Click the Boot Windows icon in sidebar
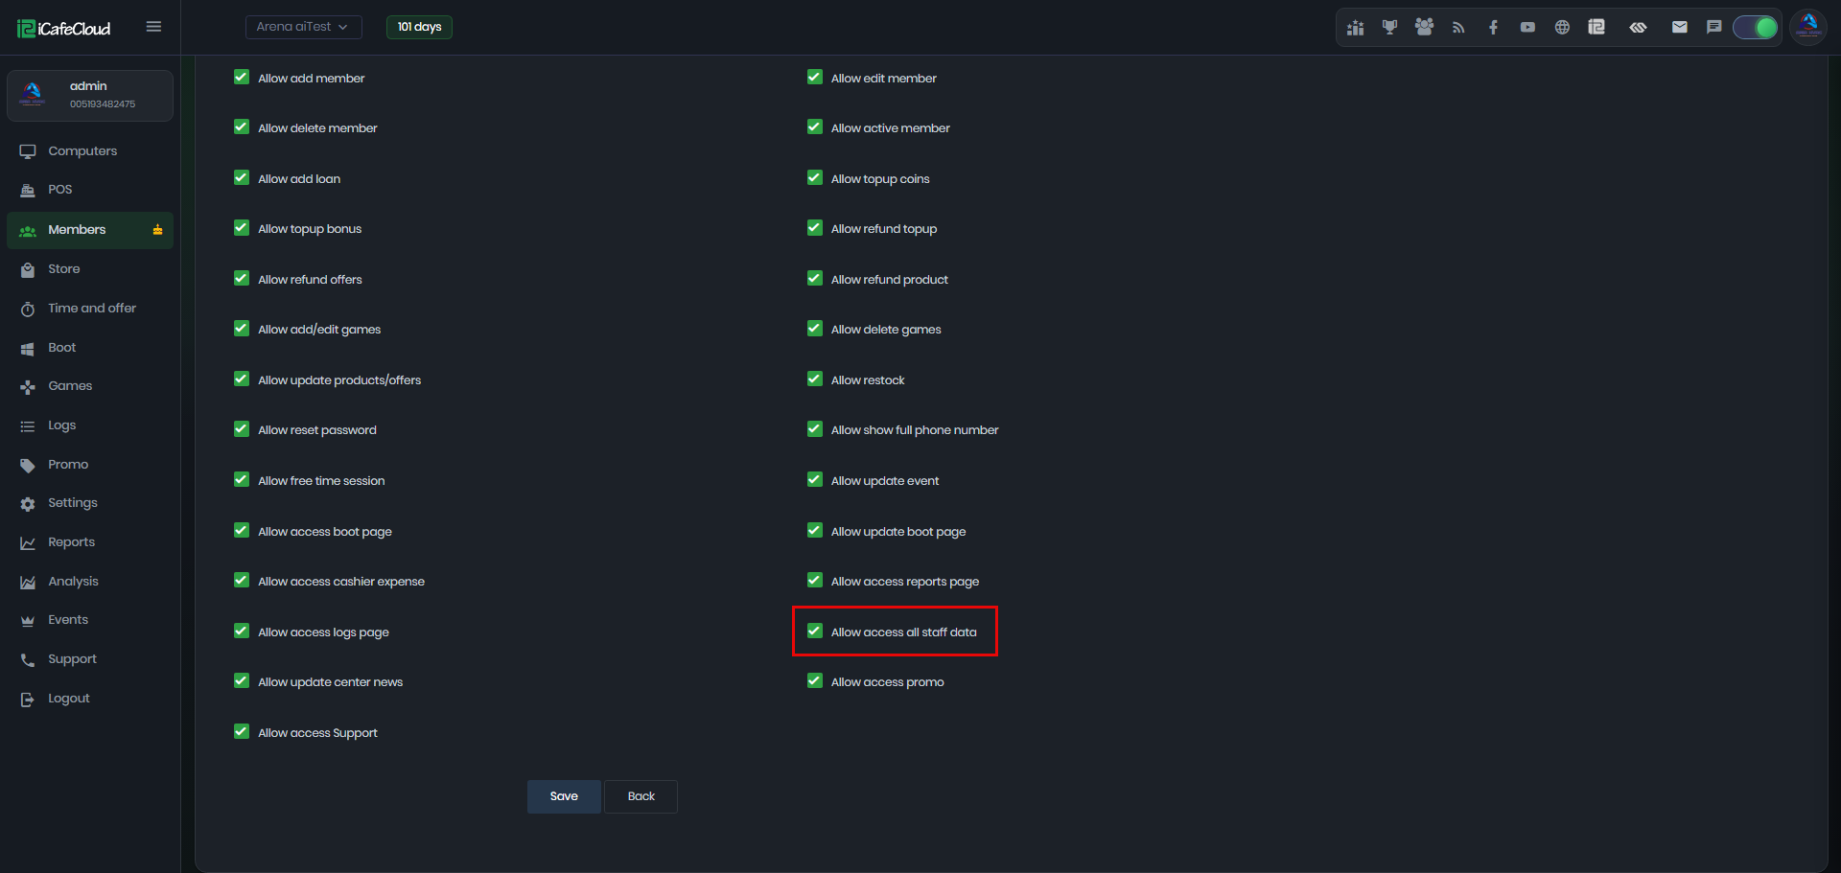This screenshot has width=1841, height=873. [28, 348]
